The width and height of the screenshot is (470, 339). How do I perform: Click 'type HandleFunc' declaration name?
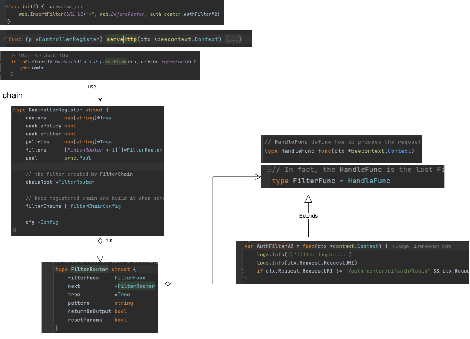click(x=298, y=151)
